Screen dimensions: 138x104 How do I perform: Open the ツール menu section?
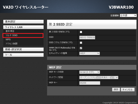tap(23, 55)
